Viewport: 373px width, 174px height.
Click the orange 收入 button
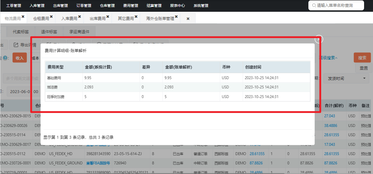pyautogui.click(x=20, y=58)
